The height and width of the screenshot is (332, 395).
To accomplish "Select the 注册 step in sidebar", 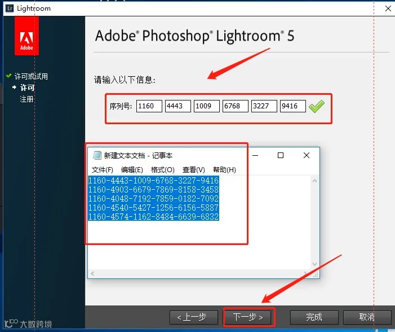I will tap(26, 99).
